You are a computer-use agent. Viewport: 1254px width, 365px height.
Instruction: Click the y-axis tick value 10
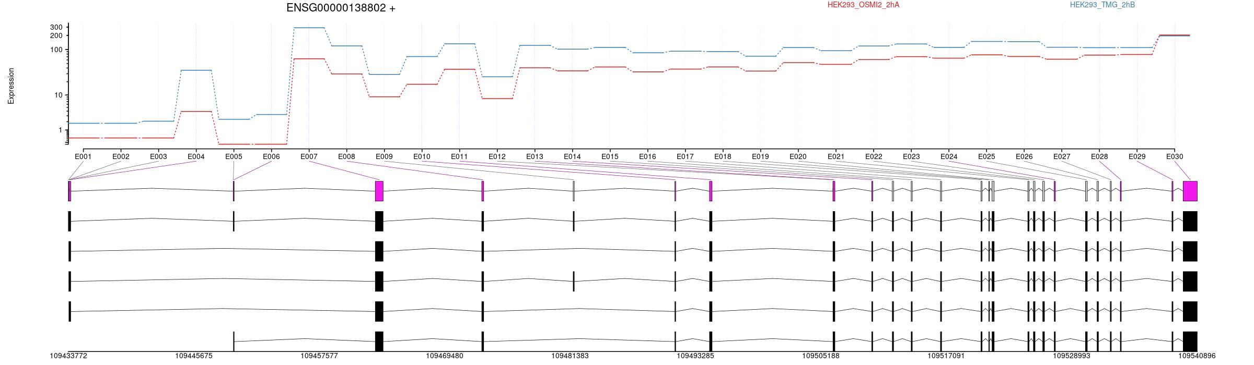point(59,95)
